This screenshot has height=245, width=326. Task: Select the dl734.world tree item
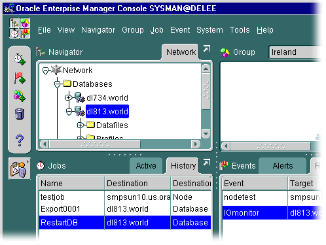107,98
